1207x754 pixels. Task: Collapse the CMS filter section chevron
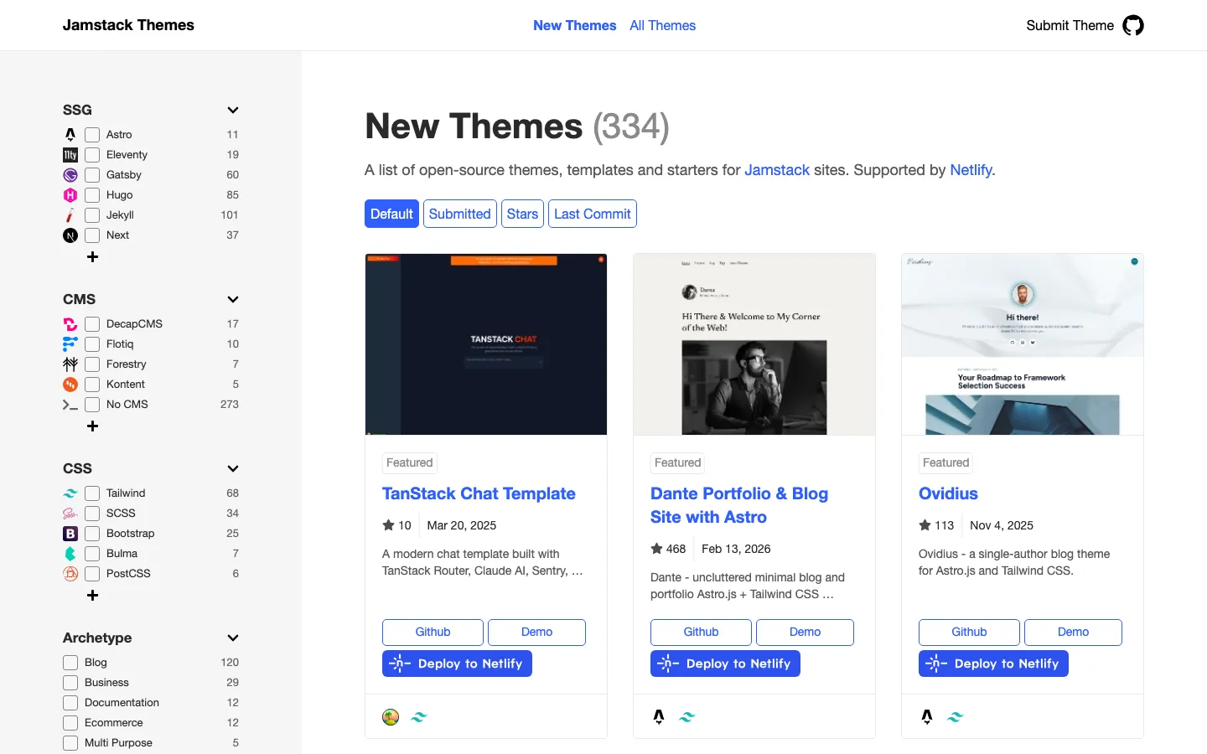pyautogui.click(x=233, y=299)
